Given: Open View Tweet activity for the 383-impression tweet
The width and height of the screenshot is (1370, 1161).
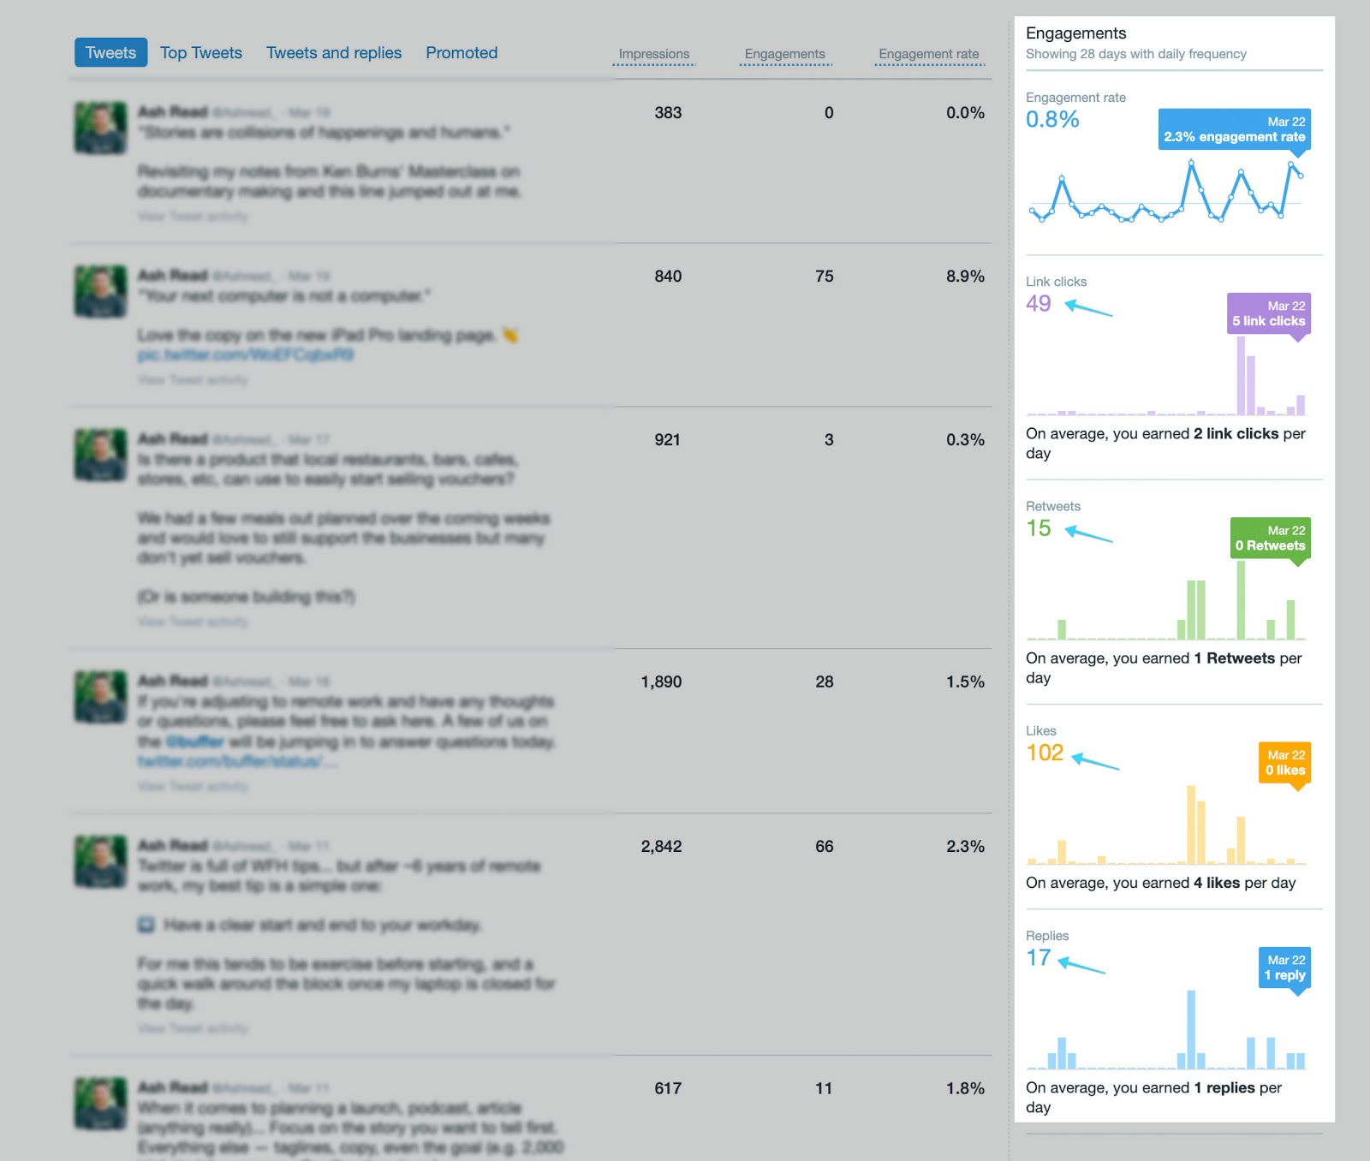Looking at the screenshot, I should tap(193, 217).
